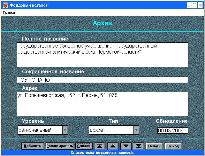Click the Фондовый каталог window title
The image size is (205, 156).
pos(28,5)
